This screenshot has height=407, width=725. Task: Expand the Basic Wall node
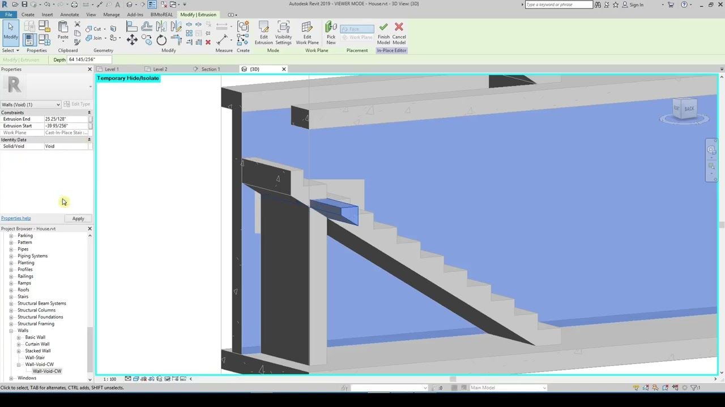tap(19, 337)
